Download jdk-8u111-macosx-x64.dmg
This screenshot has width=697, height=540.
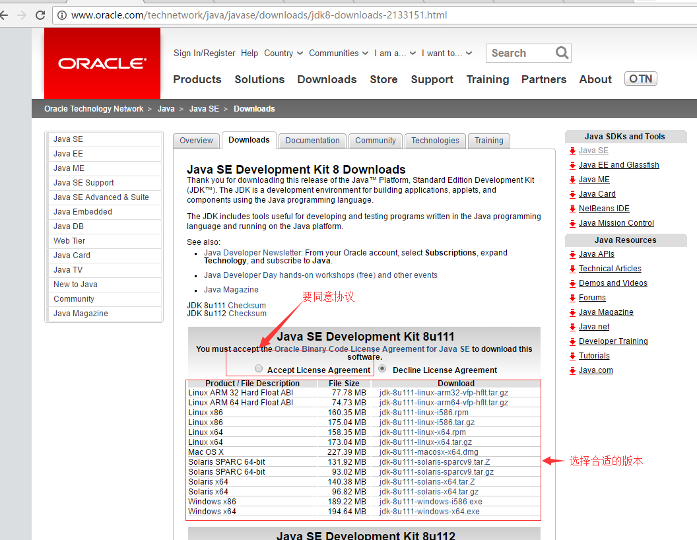[x=428, y=452]
